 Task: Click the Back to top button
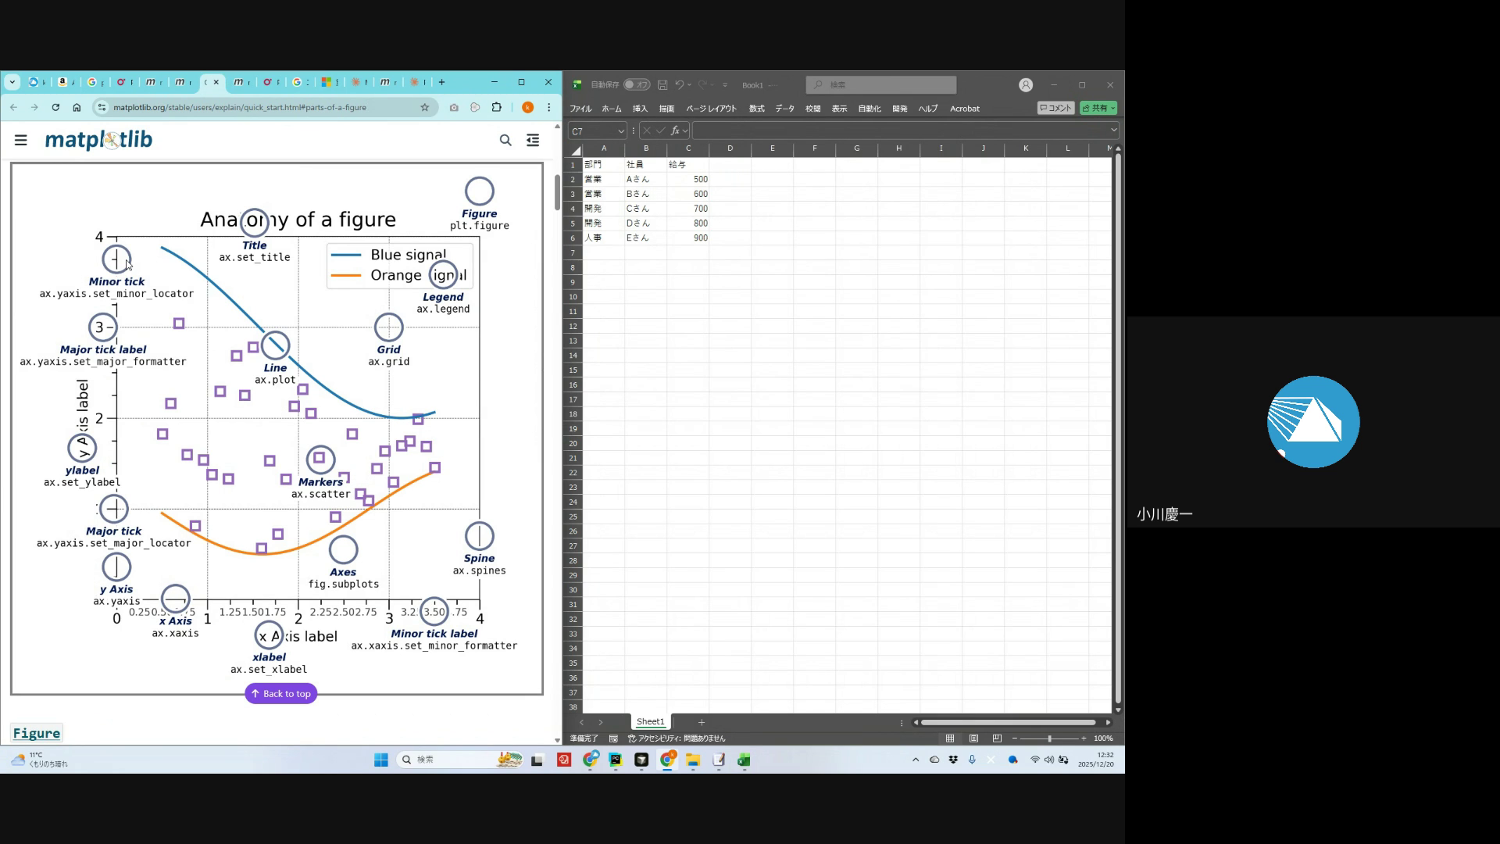281,693
